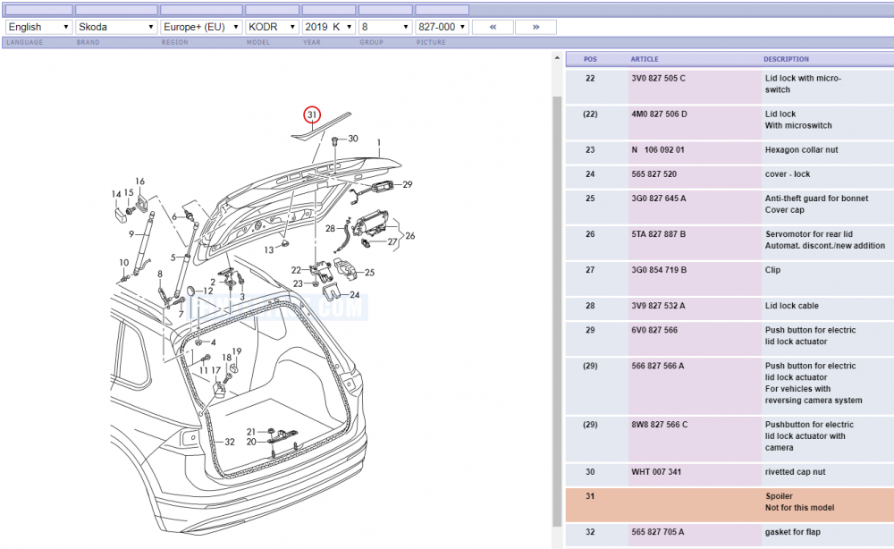Click the ARTICLE column header
894x549 pixels.
pos(645,59)
